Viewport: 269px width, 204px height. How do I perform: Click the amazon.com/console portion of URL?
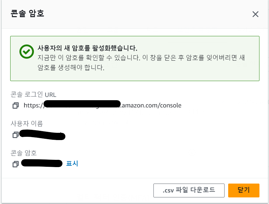151,105
